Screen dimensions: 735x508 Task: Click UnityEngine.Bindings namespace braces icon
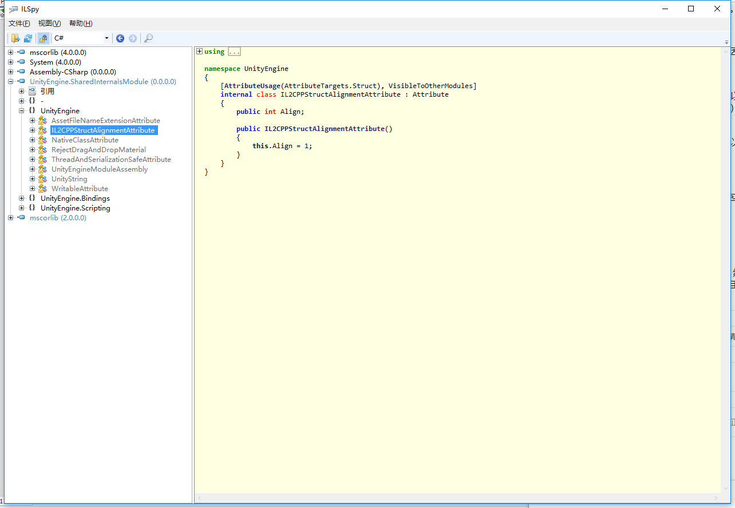pyautogui.click(x=32, y=199)
